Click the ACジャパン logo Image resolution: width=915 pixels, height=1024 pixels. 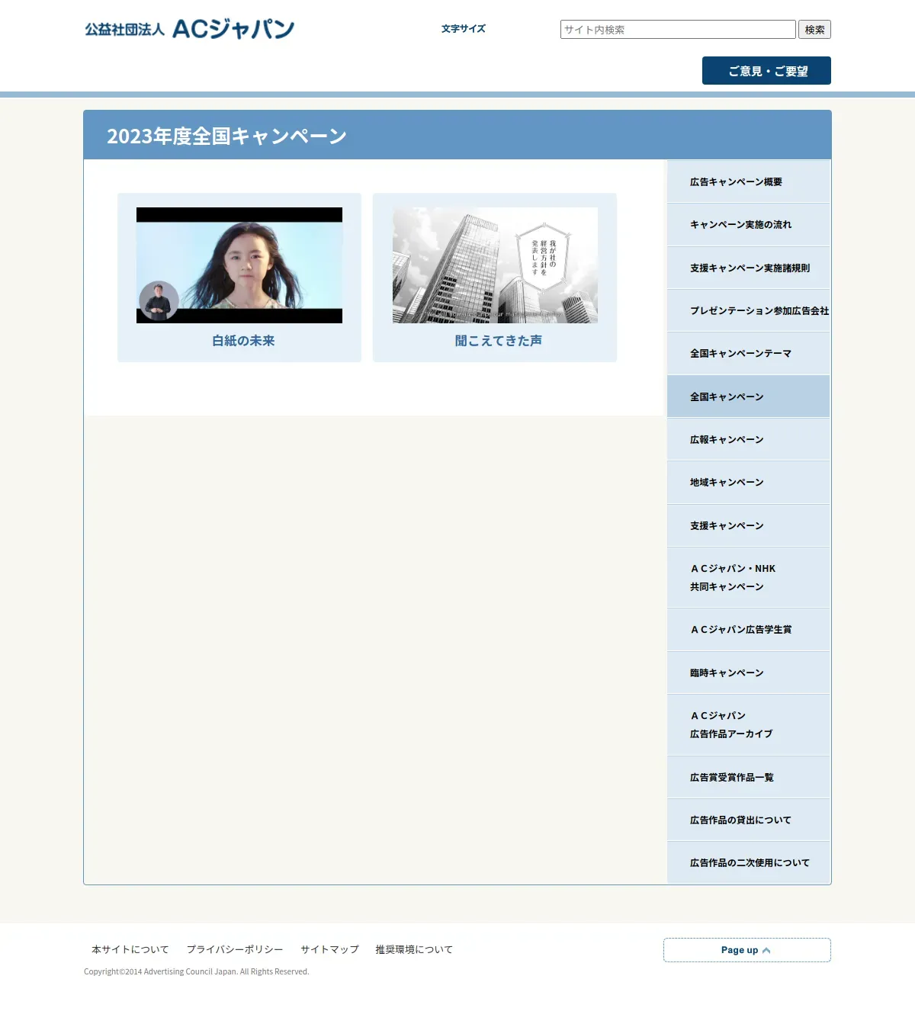(189, 29)
